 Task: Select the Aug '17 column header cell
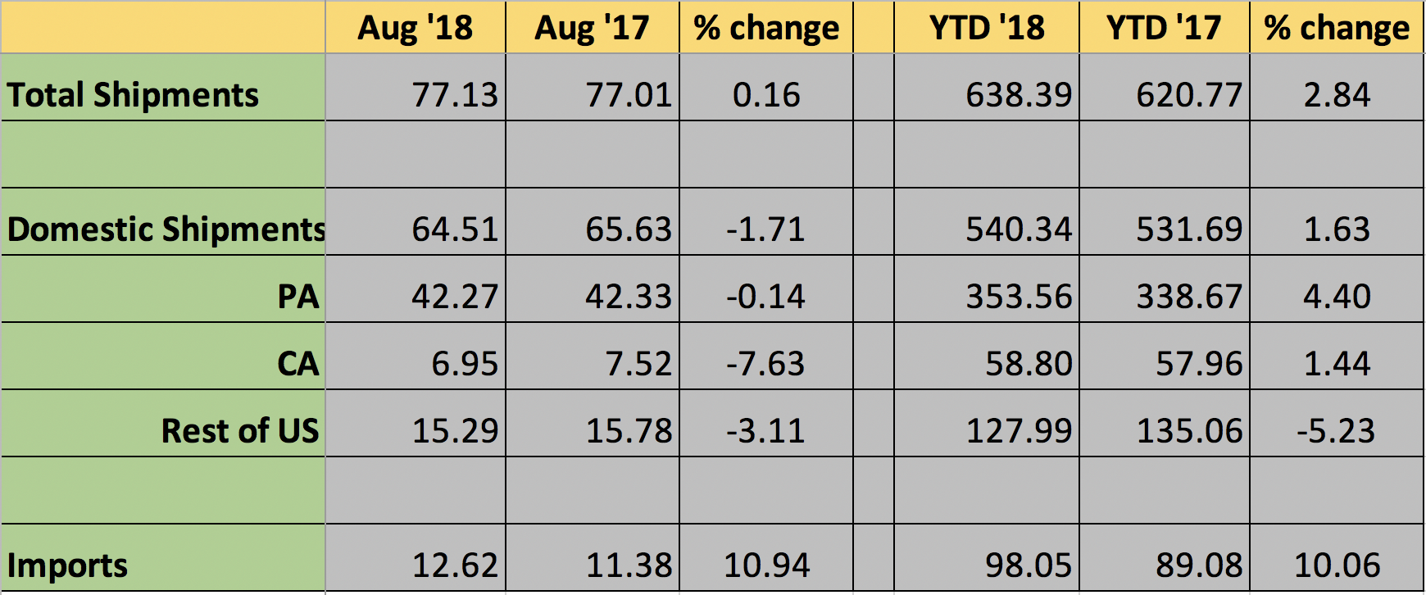click(x=592, y=28)
